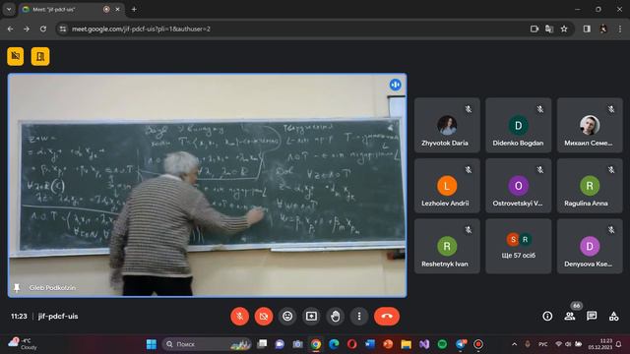Open Task View on the taskbar
Screen dimensions: 630x354
[262, 344]
